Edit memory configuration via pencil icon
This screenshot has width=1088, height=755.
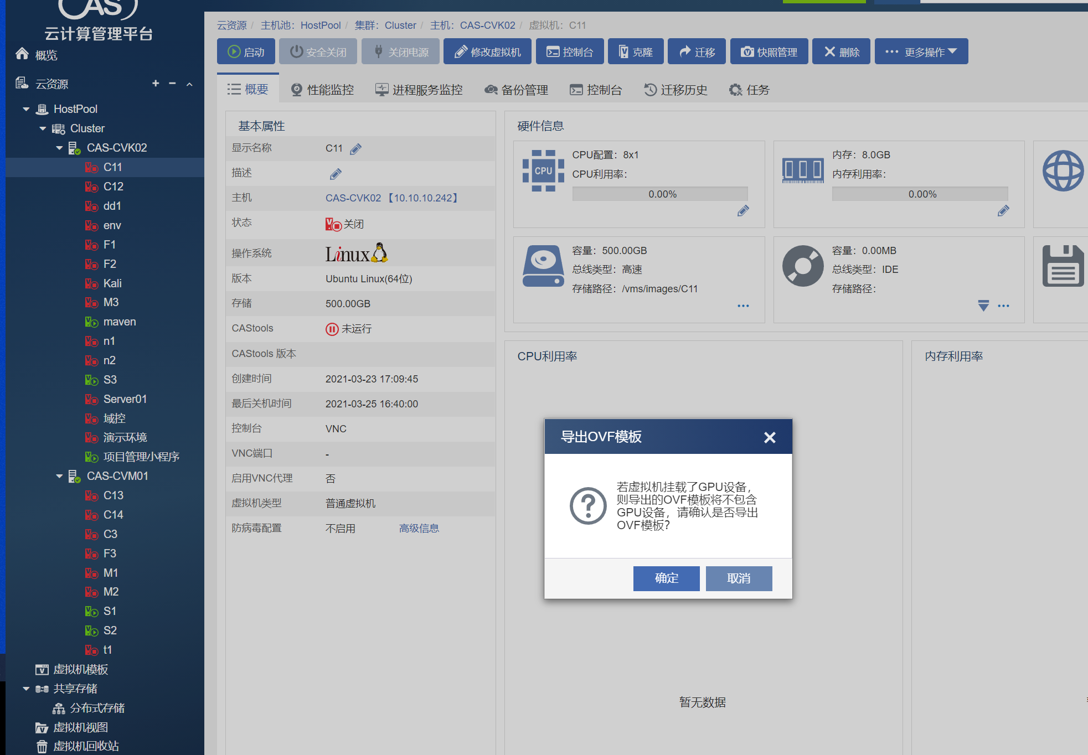point(1003,211)
